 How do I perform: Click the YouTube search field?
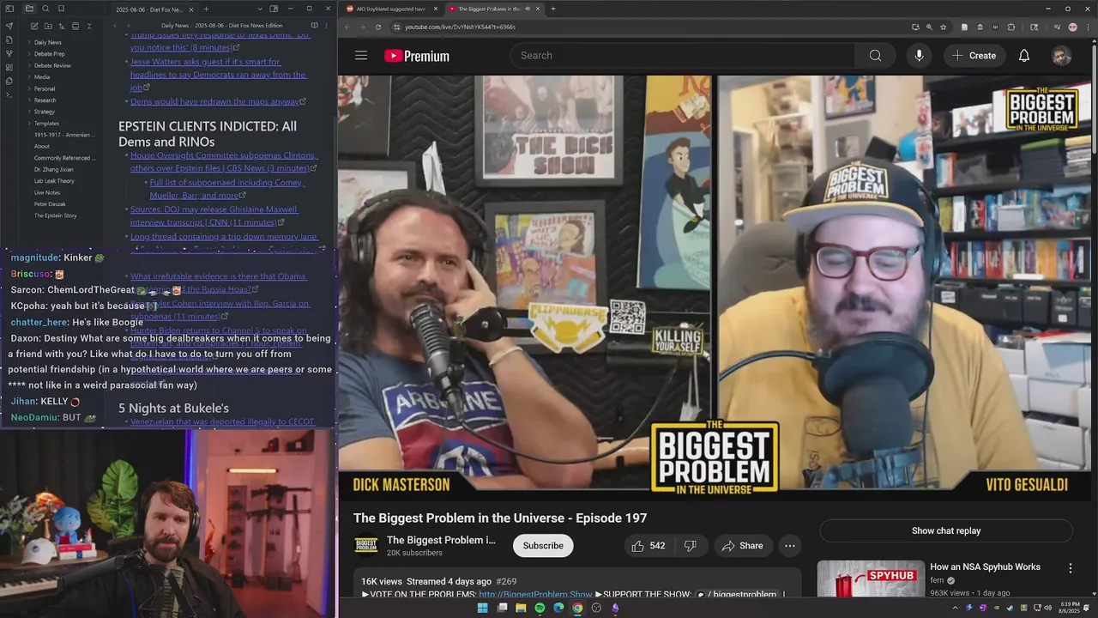point(683,56)
